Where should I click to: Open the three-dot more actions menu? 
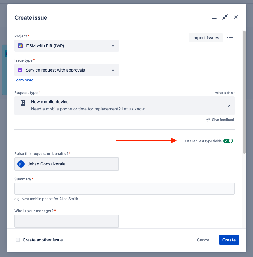pos(230,38)
